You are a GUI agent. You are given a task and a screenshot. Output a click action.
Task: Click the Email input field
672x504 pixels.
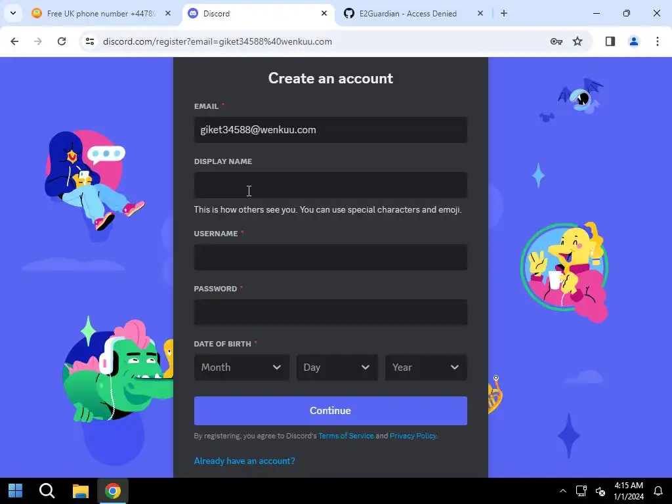click(331, 130)
